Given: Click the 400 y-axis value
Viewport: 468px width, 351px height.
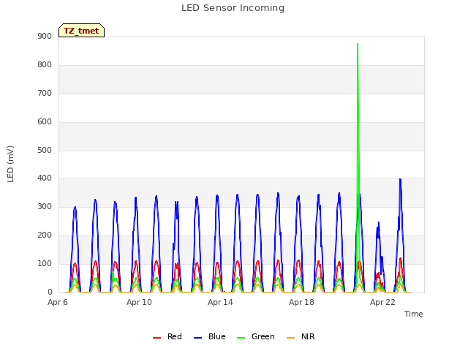Looking at the screenshot, I should [x=45, y=178].
